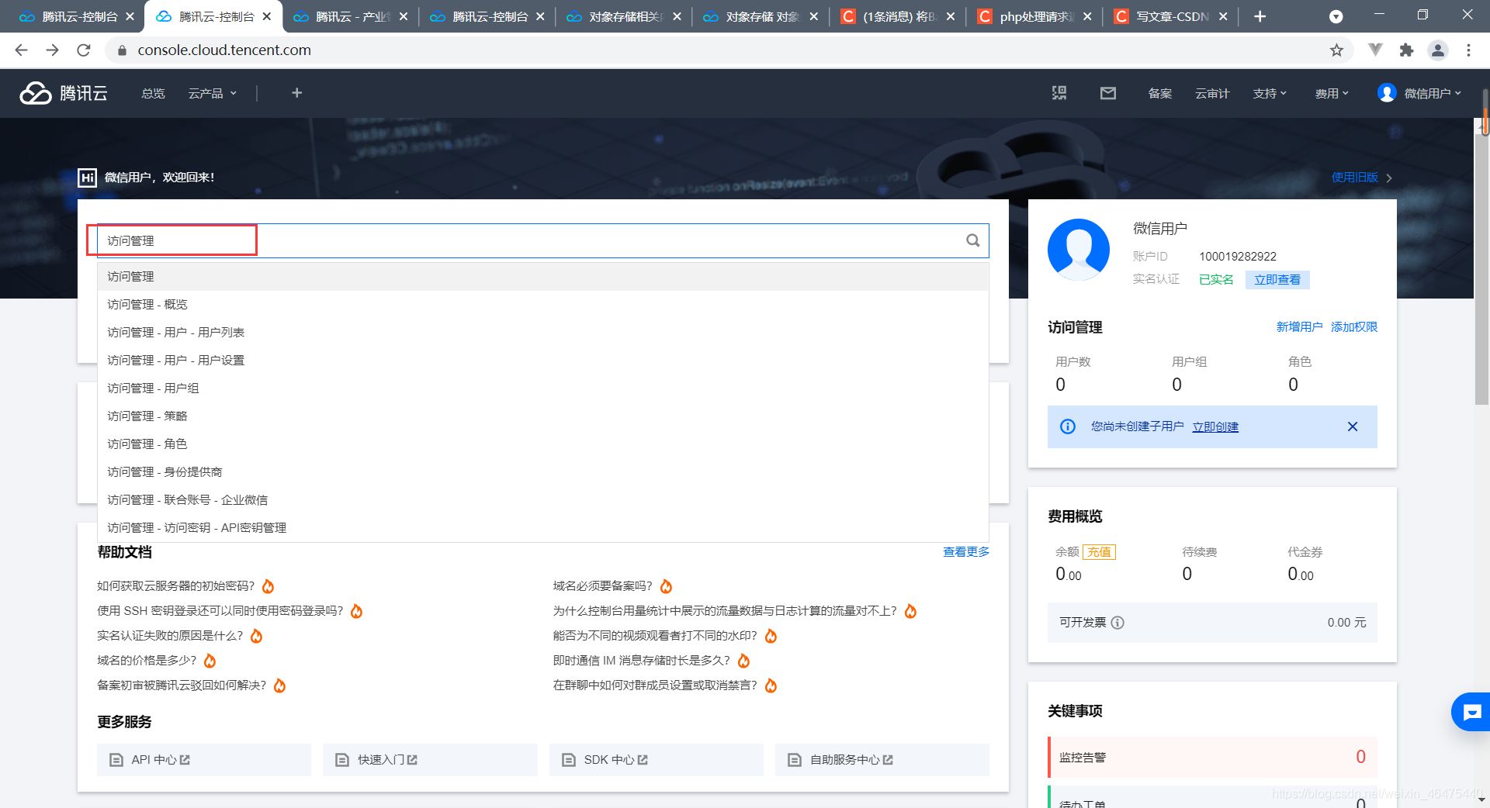Select suggestion 访问管理 - 策略
Image resolution: width=1490 pixels, height=808 pixels.
(x=543, y=416)
